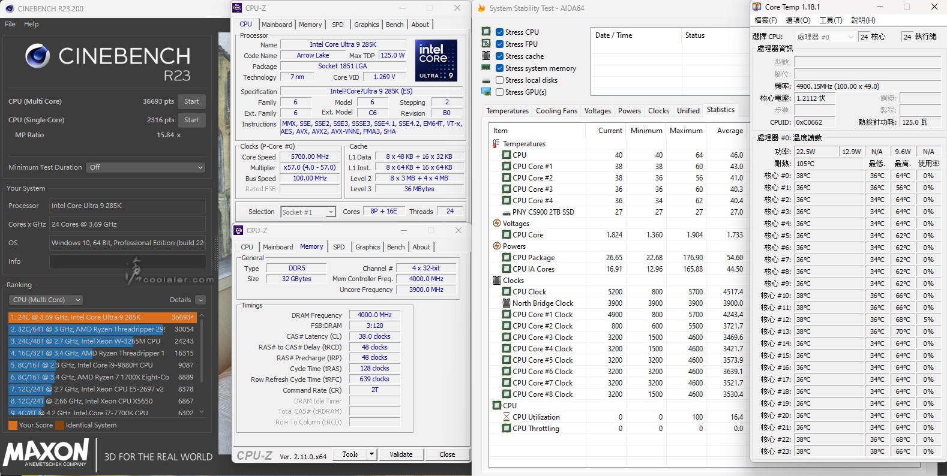Viewport: 947px width, 476px height.
Task: Click the Maximum column header in AIDA64
Action: pos(686,131)
